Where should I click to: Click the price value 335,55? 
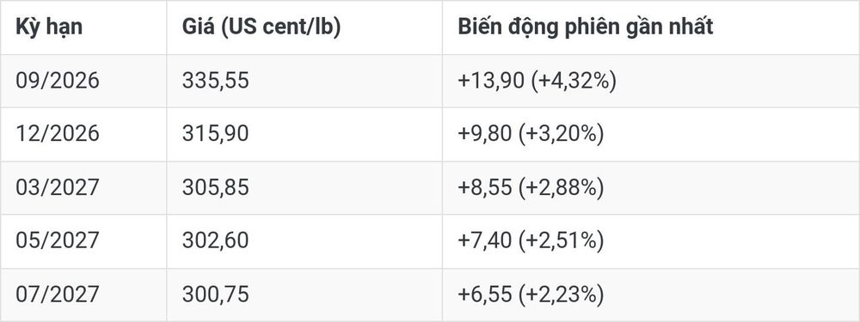pyautogui.click(x=216, y=81)
